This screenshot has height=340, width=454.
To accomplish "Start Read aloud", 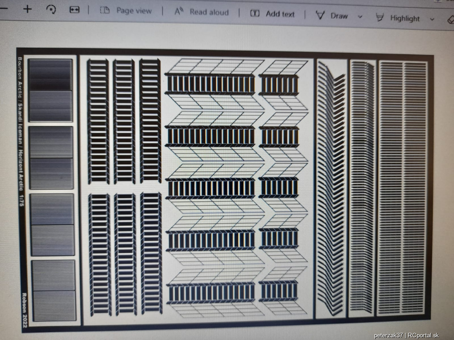I will (202, 12).
